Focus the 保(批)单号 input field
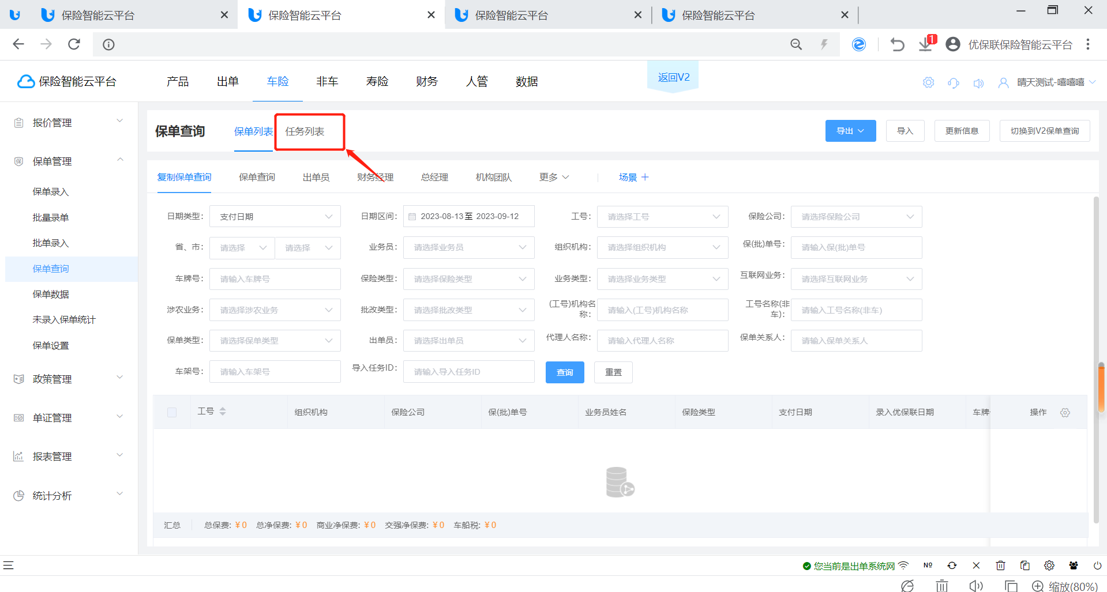 point(857,247)
